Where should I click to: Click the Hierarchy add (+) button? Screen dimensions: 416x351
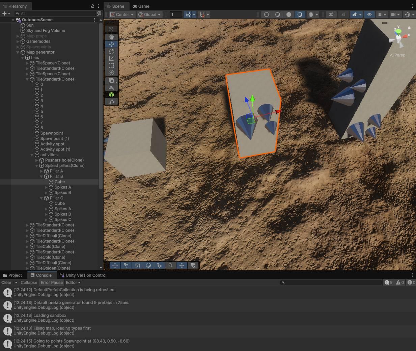pyautogui.click(x=4, y=13)
